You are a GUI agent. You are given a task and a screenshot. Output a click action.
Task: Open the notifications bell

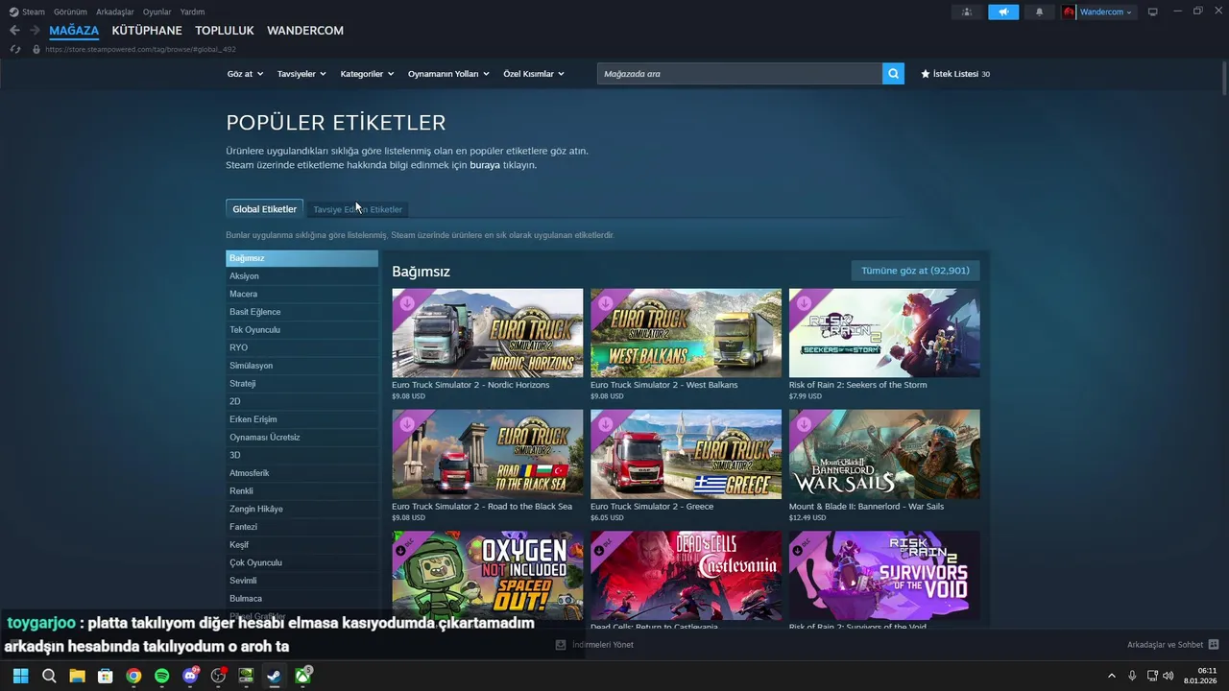coord(1039,12)
